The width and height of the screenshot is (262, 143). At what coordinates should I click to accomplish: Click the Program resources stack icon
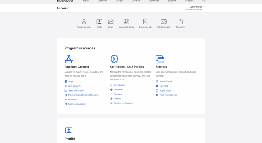84,21
